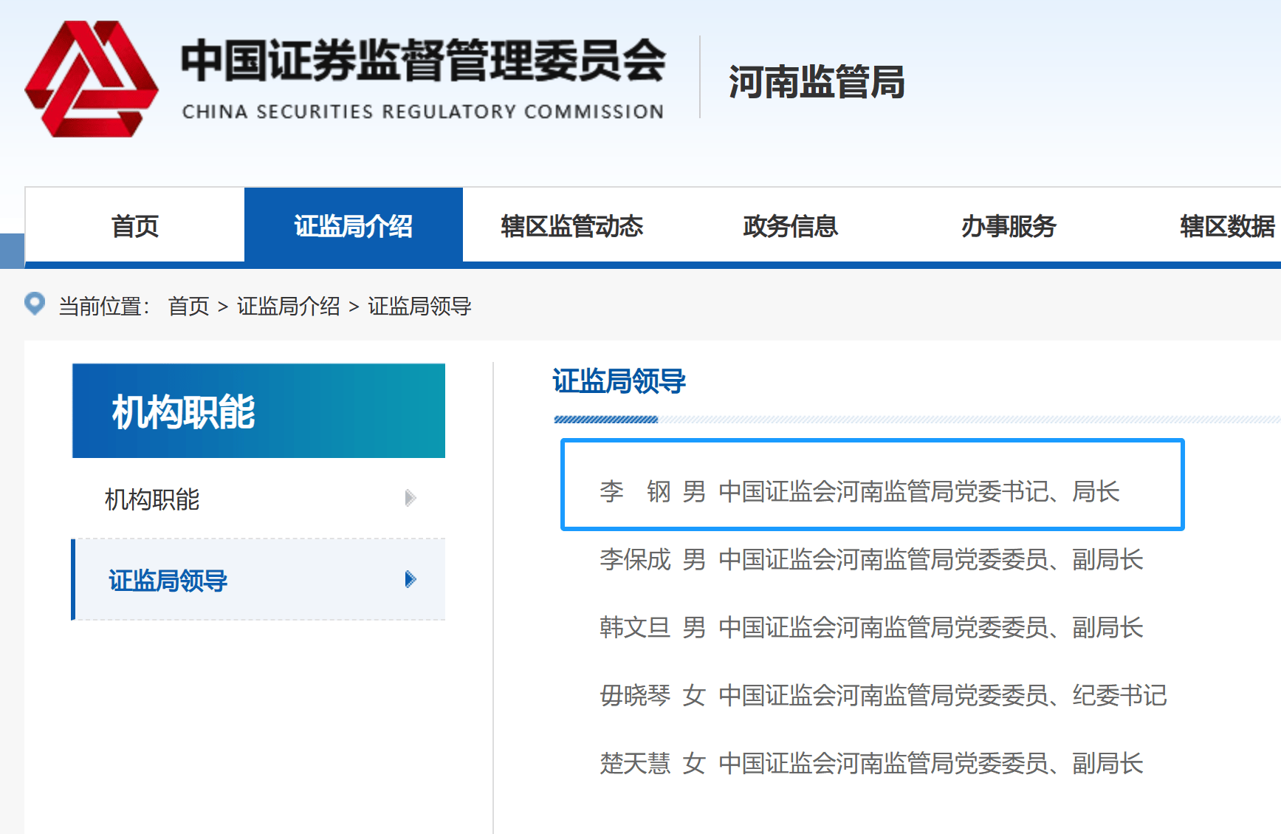Image resolution: width=1281 pixels, height=834 pixels.
Task: Click the blue arrow beside 证监局领导 sidebar item
Action: pos(411,579)
